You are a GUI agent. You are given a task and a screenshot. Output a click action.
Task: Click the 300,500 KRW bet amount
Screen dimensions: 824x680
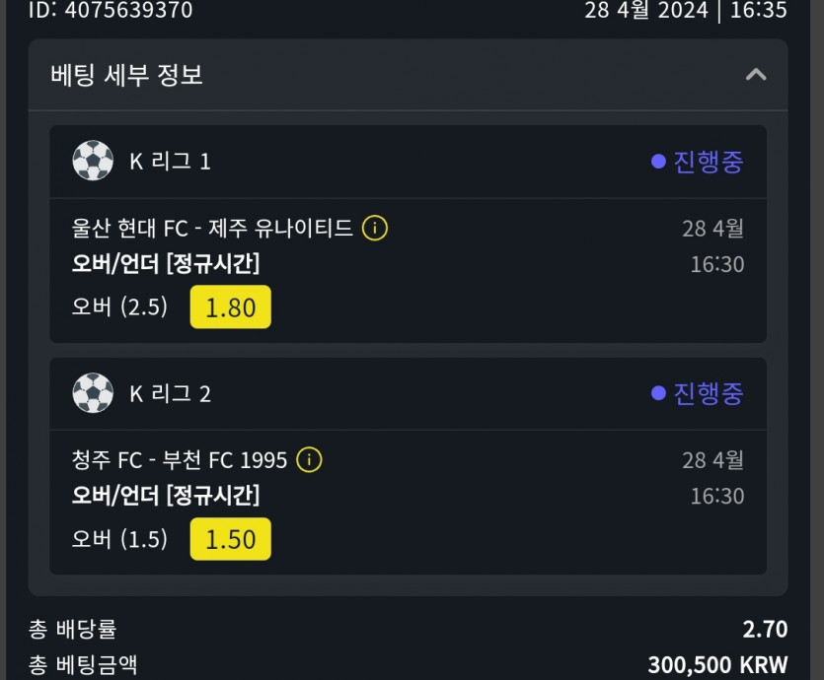(x=717, y=664)
